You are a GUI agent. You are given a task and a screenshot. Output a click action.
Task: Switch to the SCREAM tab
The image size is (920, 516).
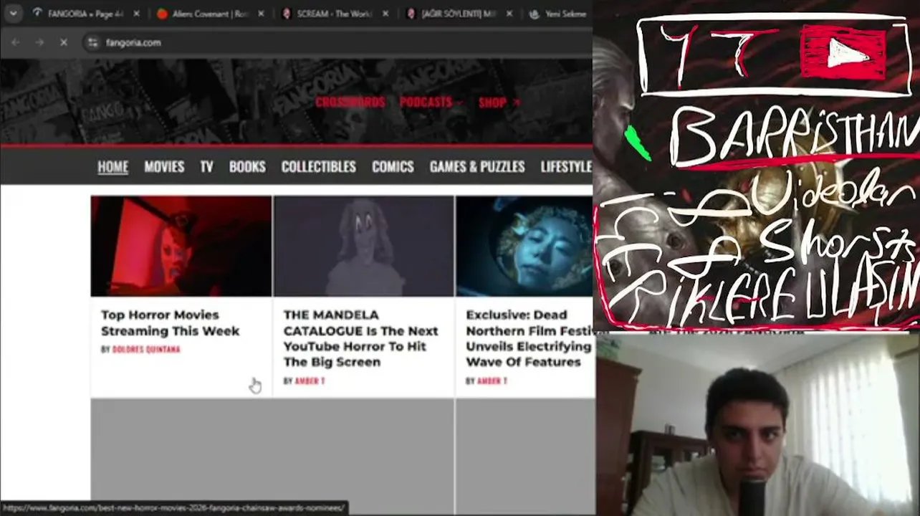[x=335, y=14]
